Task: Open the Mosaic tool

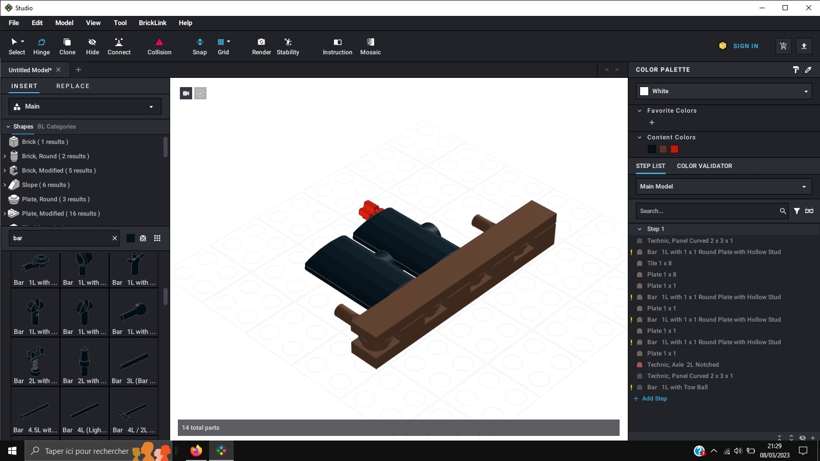Action: 371,46
